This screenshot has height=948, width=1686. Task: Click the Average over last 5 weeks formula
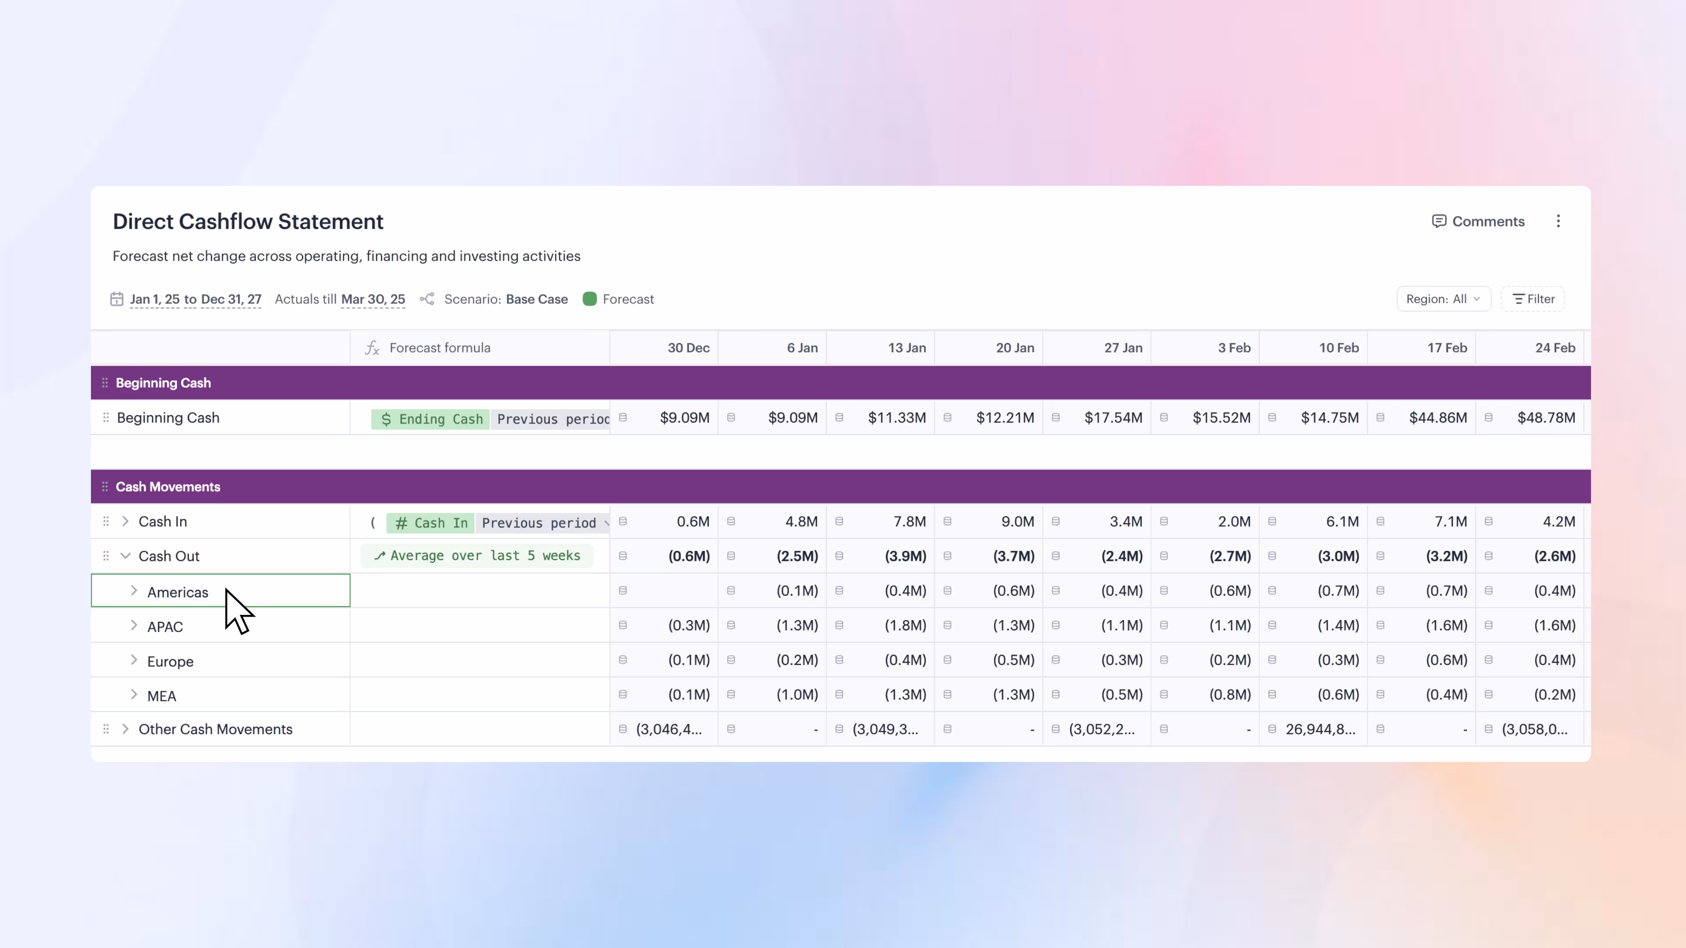point(477,556)
